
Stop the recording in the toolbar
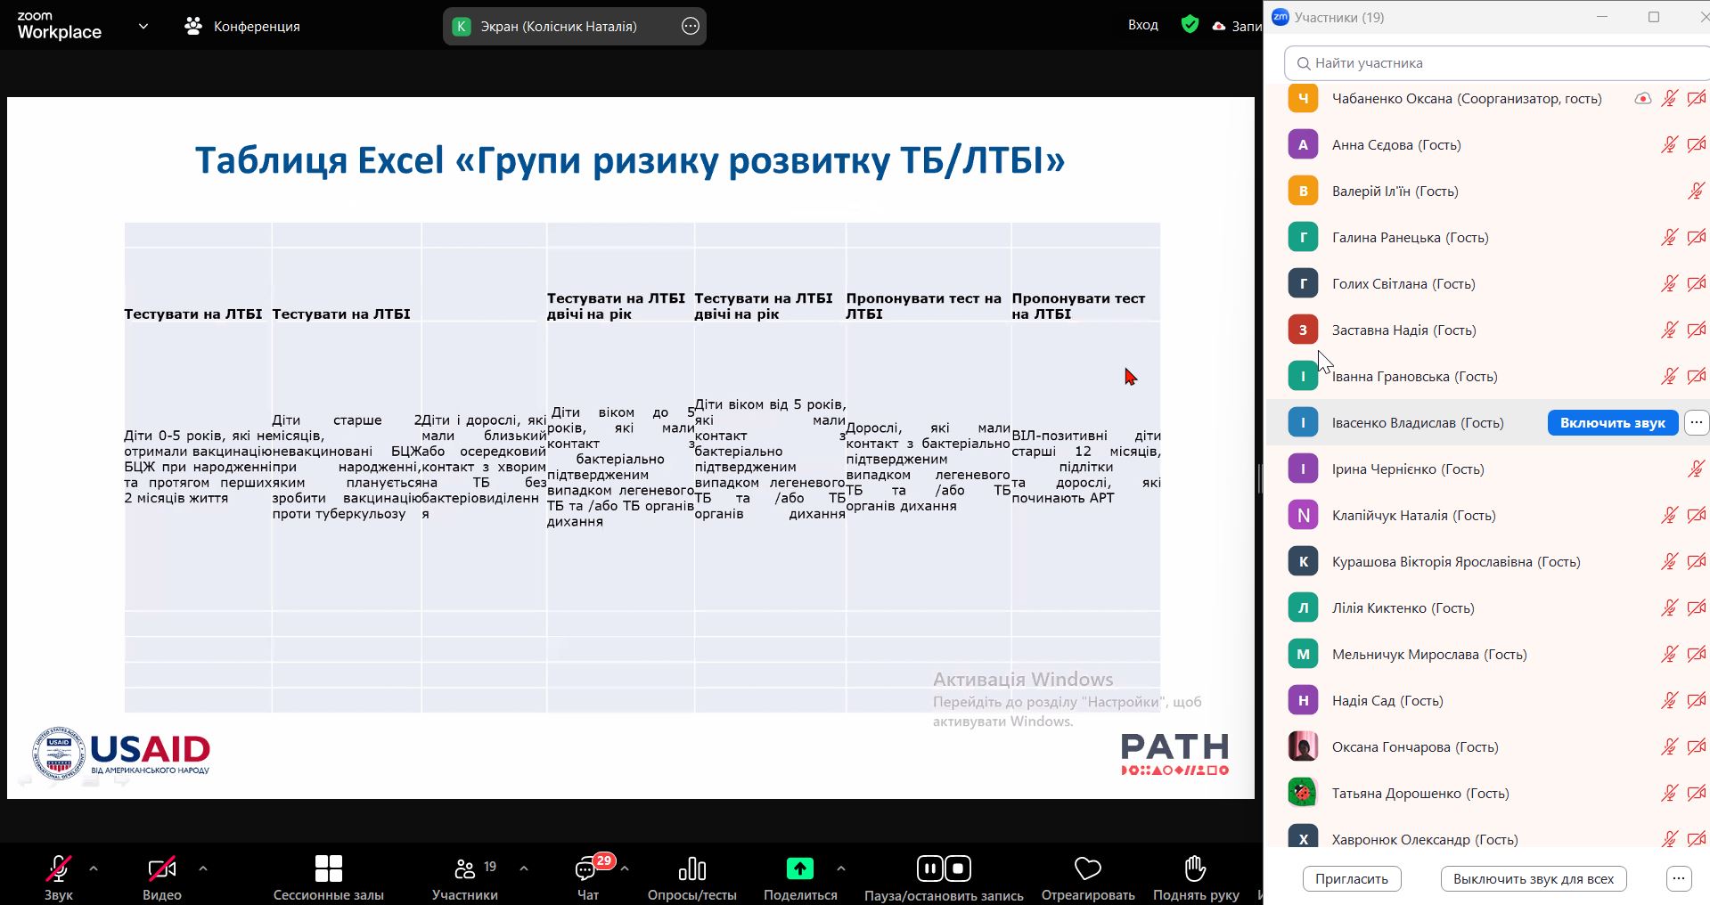click(x=958, y=868)
